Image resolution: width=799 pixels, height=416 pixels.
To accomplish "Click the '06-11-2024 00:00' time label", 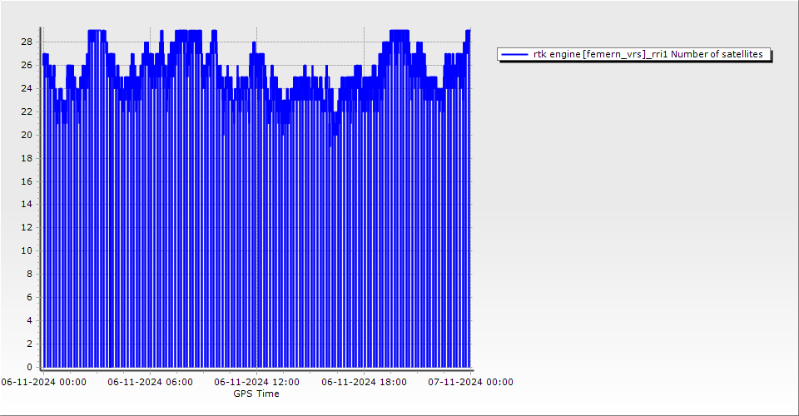I will click(43, 382).
